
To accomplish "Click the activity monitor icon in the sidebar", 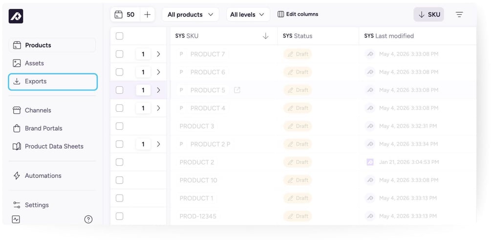I will tap(16, 220).
